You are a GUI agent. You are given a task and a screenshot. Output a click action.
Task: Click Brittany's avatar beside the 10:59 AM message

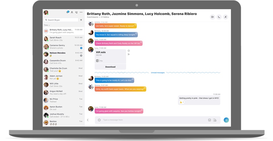pos(91,32)
